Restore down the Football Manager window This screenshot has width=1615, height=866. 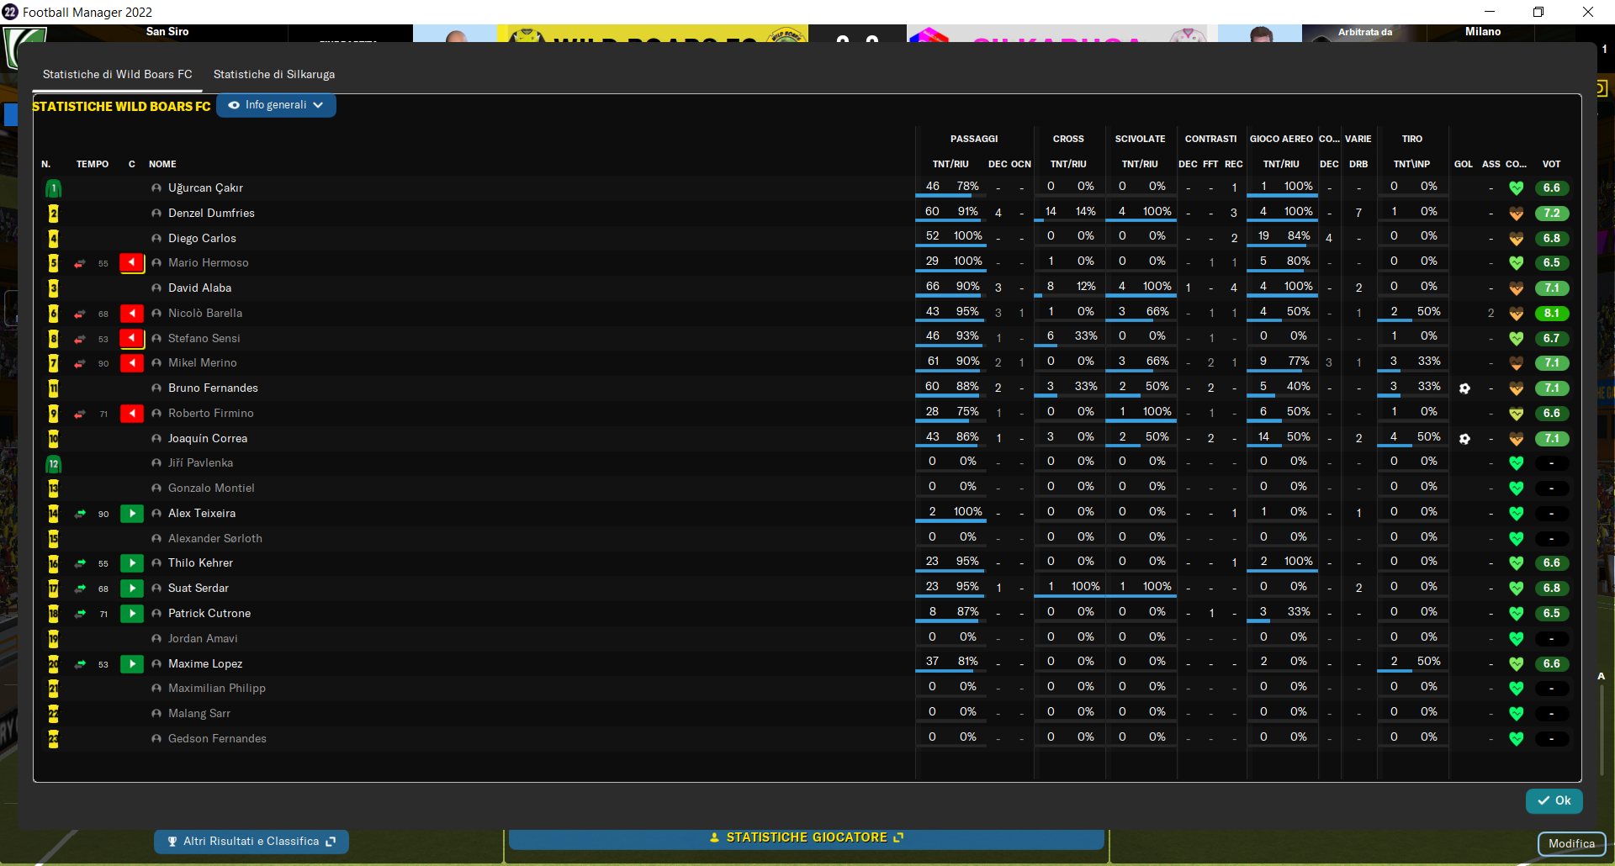pyautogui.click(x=1538, y=12)
